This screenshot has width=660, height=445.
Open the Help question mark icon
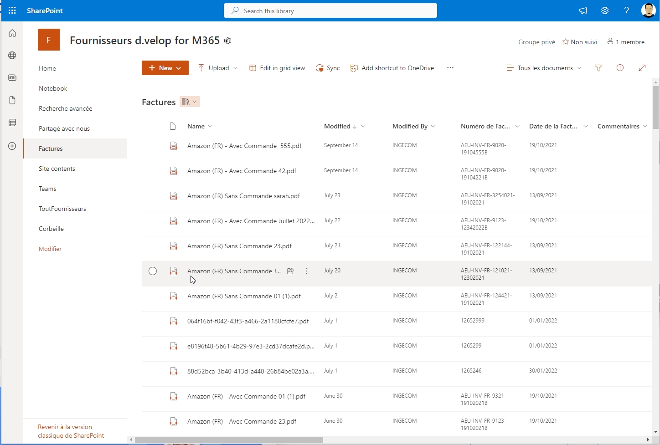click(x=627, y=10)
